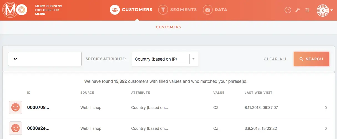Click the ID column header
The height and width of the screenshot is (139, 337).
29,93
